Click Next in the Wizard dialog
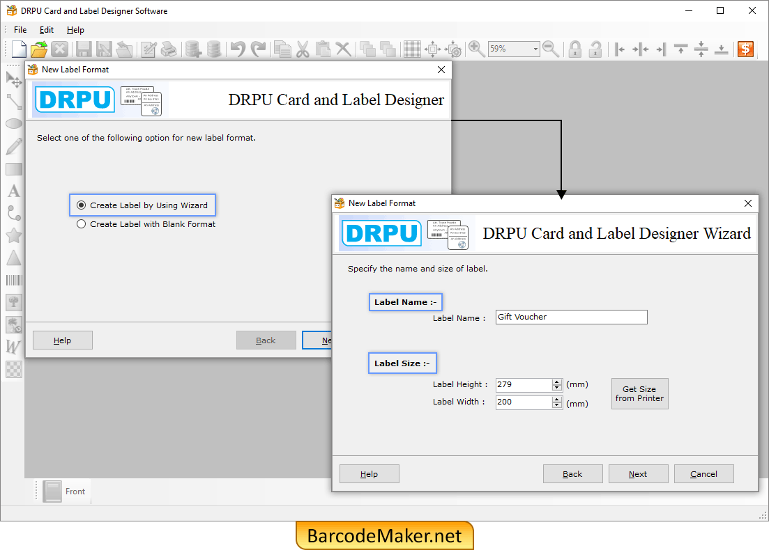The image size is (769, 550). tap(638, 474)
